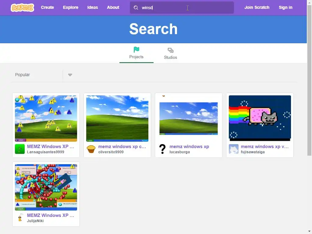
Task: Open fujisawataiga's cat avatar
Action: [234, 149]
